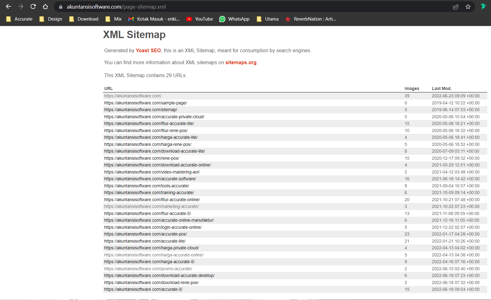The image size is (491, 300).
Task: Open the browser home page icon
Action: [x=45, y=6]
